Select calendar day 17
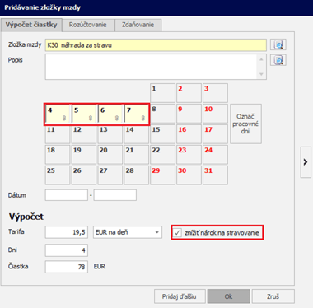Screen dimensions: 313x308 click(215, 134)
